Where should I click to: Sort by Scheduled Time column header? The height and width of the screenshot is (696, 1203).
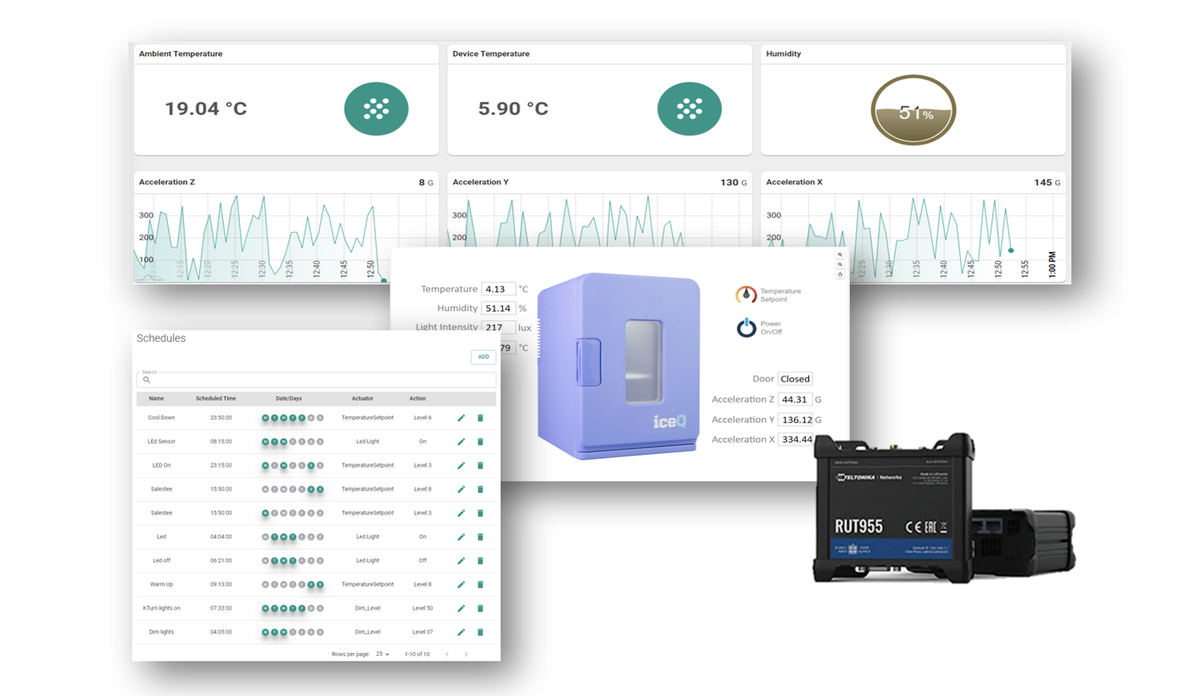[216, 399]
